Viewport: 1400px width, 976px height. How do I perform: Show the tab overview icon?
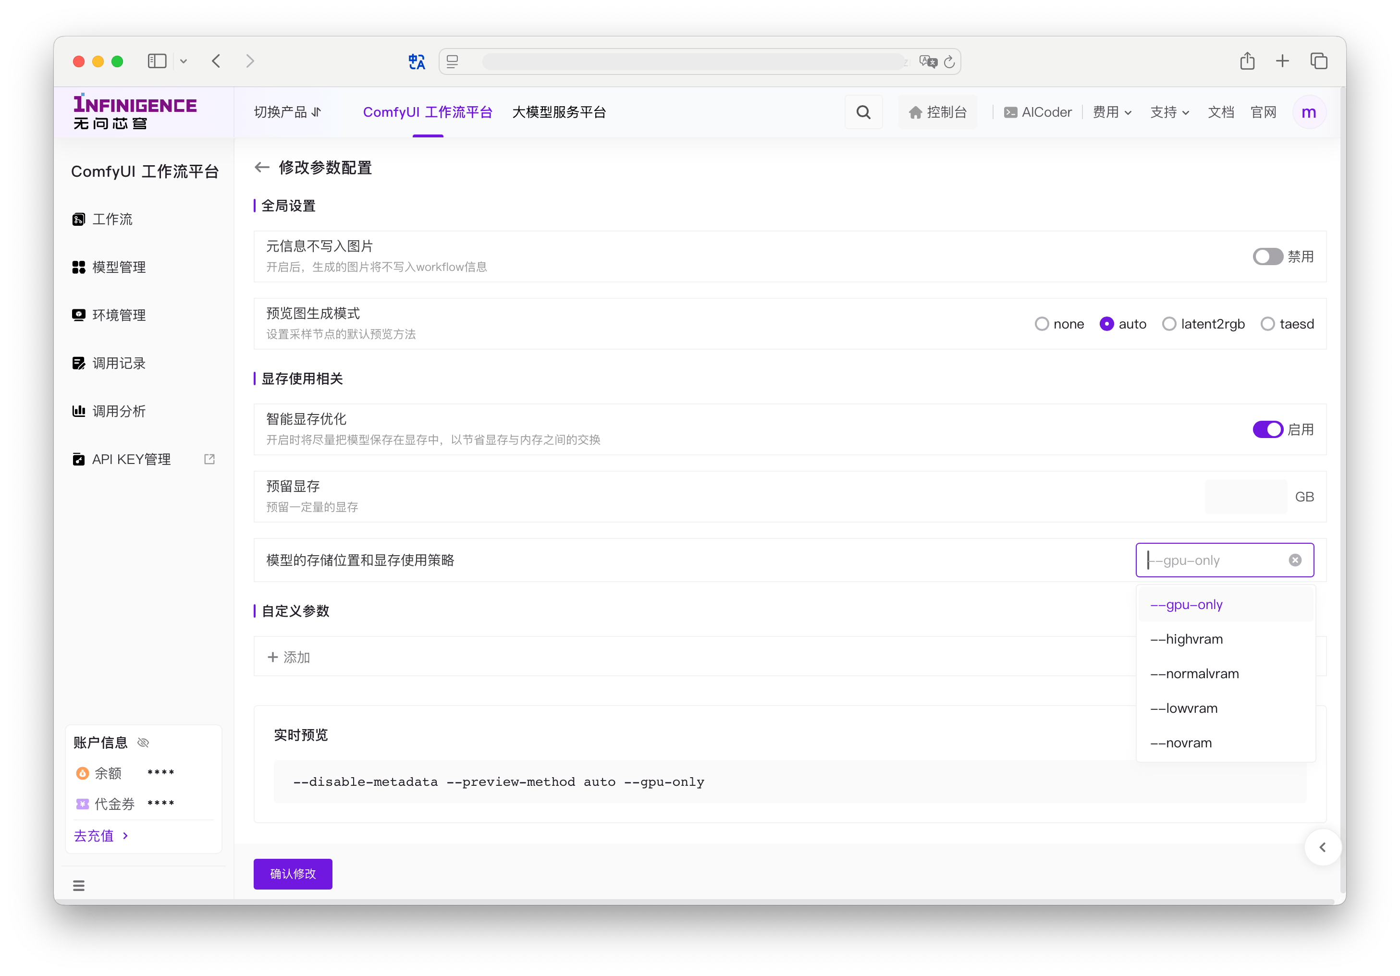coord(1318,61)
